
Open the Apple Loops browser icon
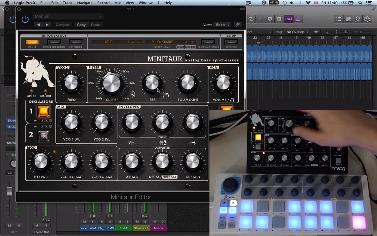[358, 19]
